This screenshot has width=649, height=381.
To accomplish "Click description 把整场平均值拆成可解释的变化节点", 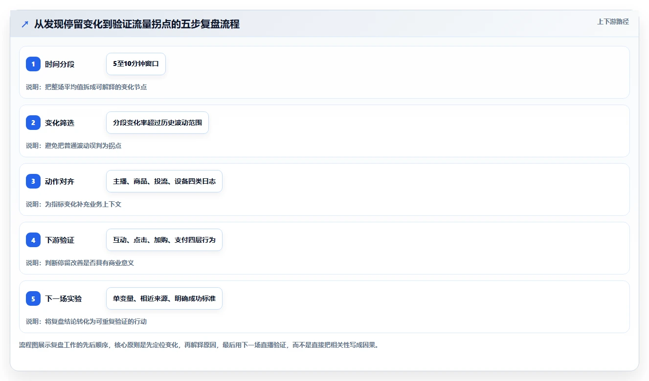I will (x=96, y=87).
